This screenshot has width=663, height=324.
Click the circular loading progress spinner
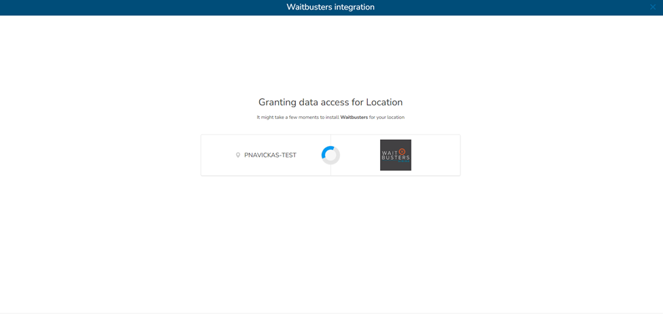pyautogui.click(x=330, y=155)
